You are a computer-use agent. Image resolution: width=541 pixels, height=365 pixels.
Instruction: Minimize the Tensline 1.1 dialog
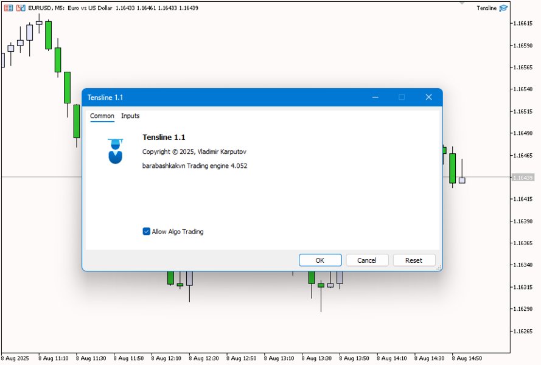pyautogui.click(x=375, y=97)
